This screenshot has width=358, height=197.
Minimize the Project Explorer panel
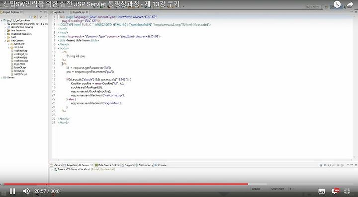(41, 12)
